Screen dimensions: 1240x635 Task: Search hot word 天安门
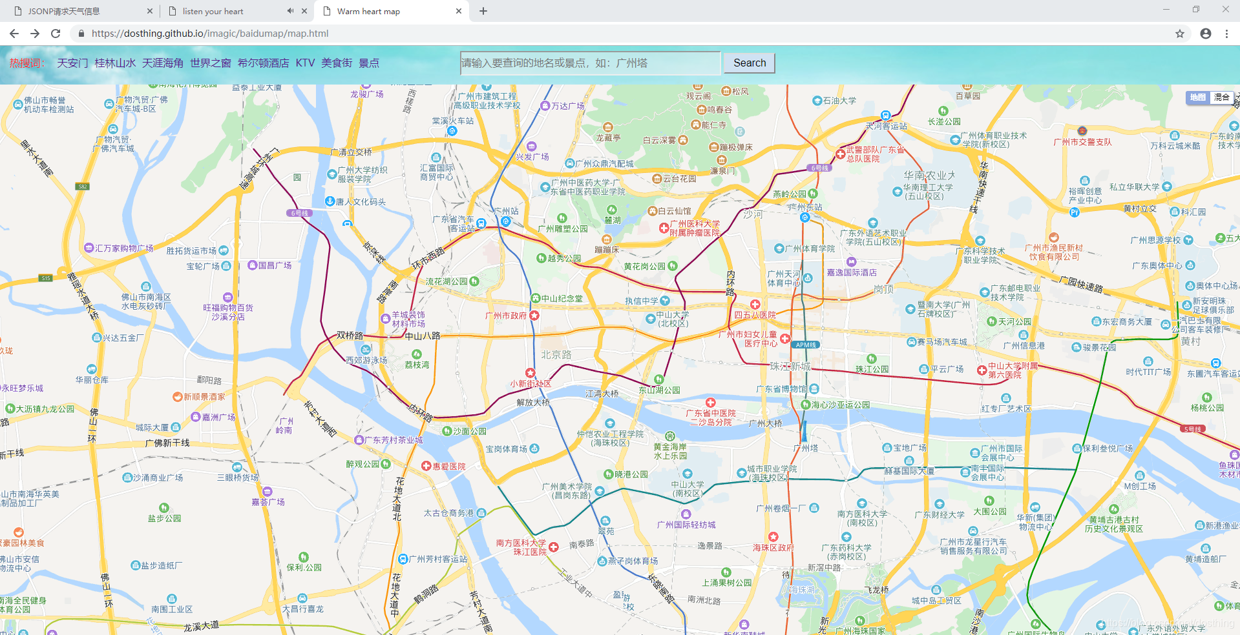[72, 63]
